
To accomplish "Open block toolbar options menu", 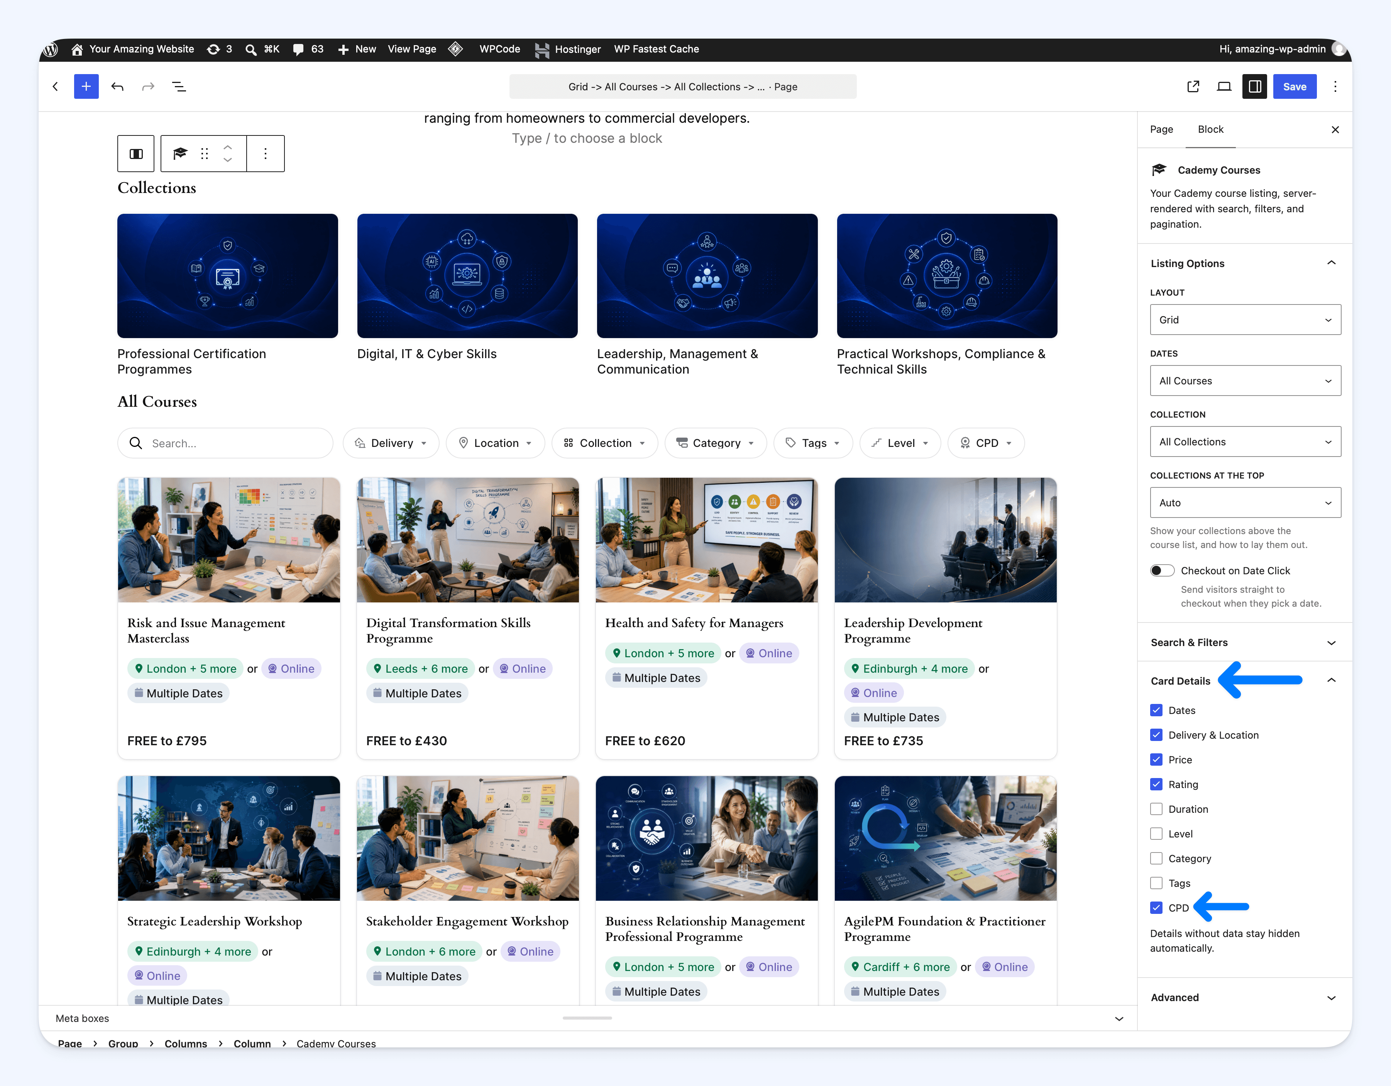I will (x=266, y=154).
